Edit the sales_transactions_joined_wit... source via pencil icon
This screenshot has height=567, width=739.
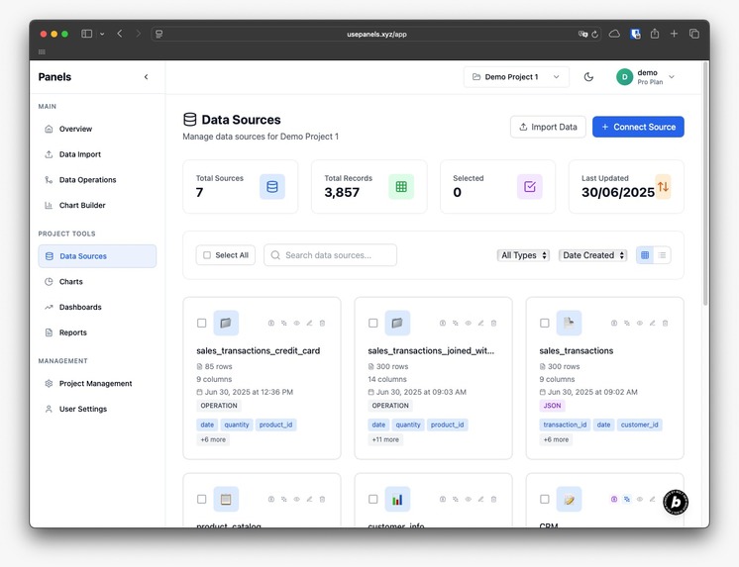point(481,323)
